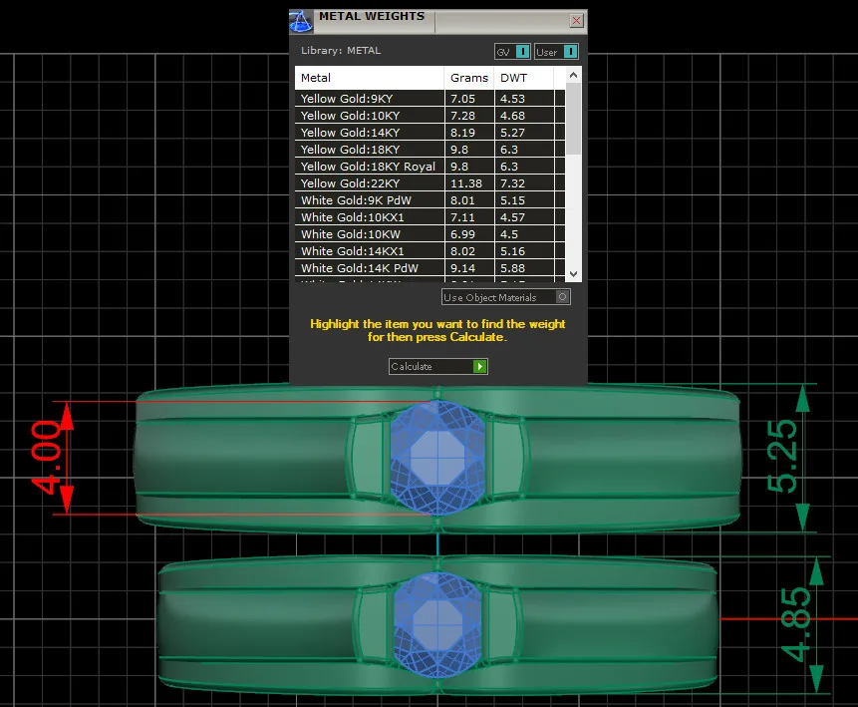The height and width of the screenshot is (707, 858).
Task: Click the green 5.25 dimension label
Action: point(782,456)
